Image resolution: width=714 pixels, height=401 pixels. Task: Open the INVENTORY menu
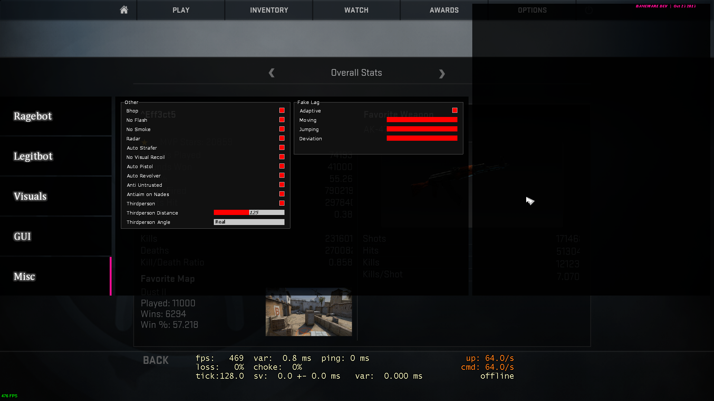tap(269, 10)
